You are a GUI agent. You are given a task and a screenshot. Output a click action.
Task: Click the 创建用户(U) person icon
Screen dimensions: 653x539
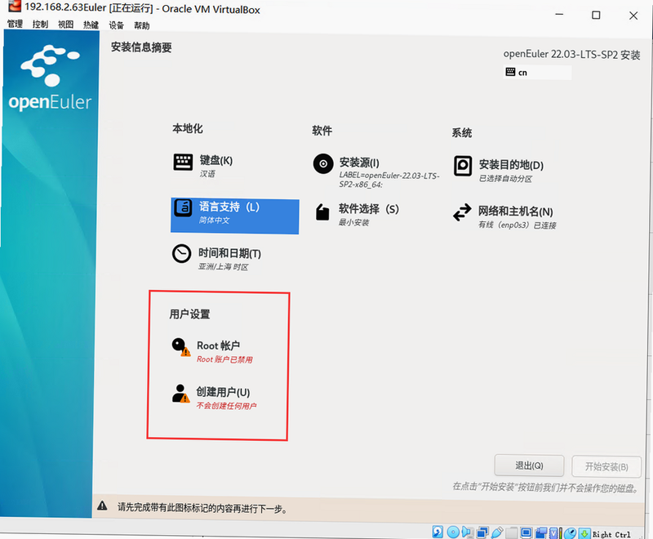coord(180,394)
